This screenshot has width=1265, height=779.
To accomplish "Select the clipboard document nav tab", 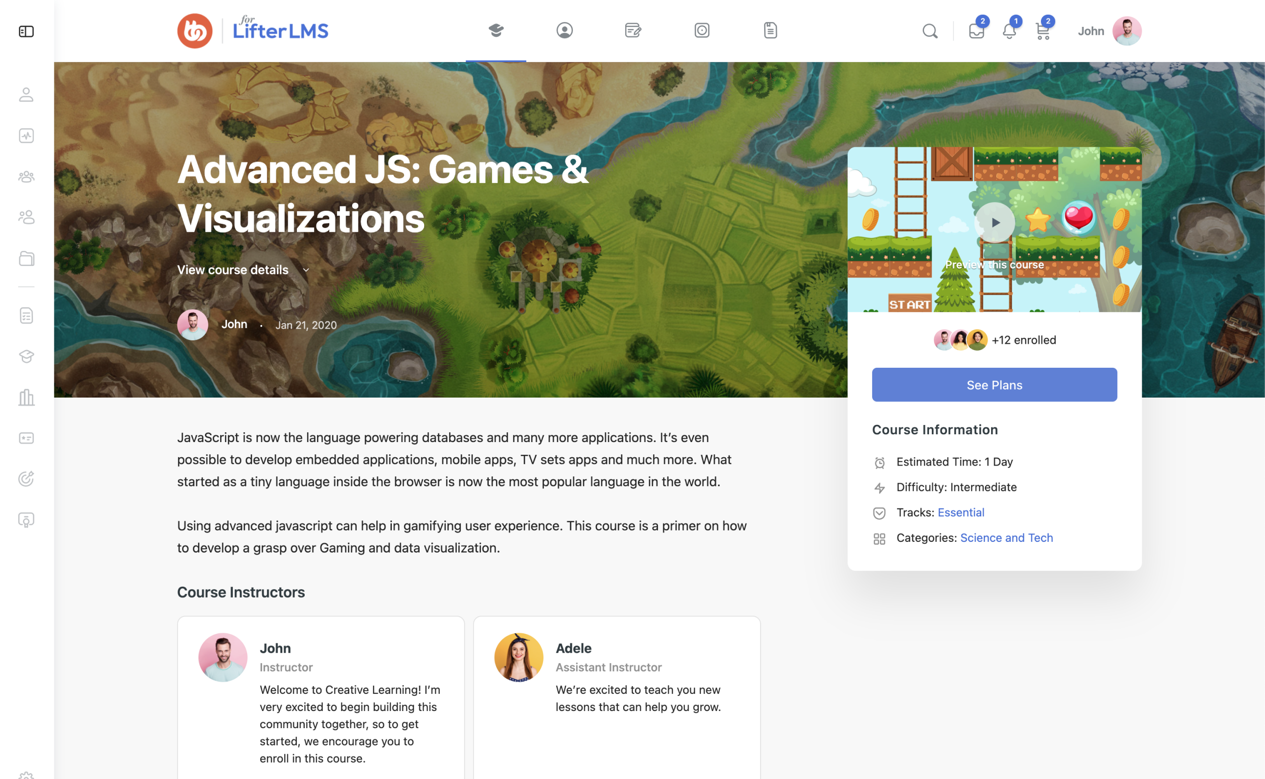I will click(x=770, y=30).
